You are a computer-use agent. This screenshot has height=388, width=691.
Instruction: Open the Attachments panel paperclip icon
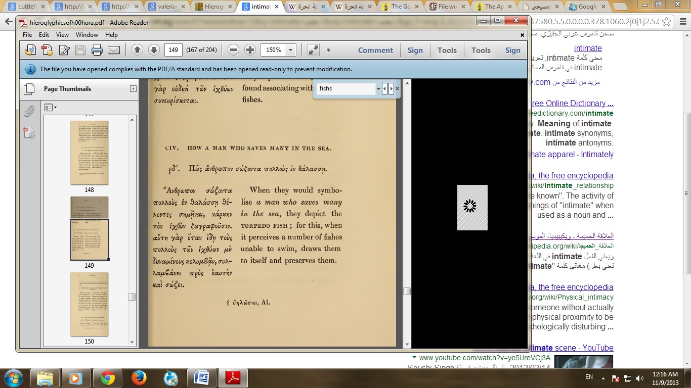(29, 111)
